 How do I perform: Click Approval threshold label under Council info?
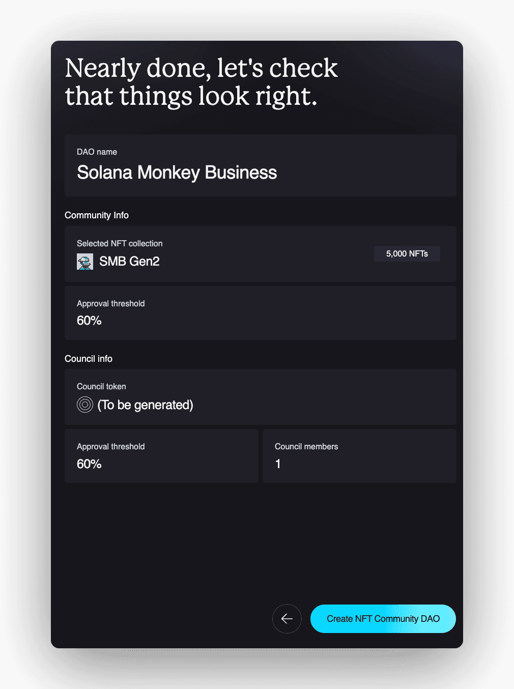coord(110,447)
